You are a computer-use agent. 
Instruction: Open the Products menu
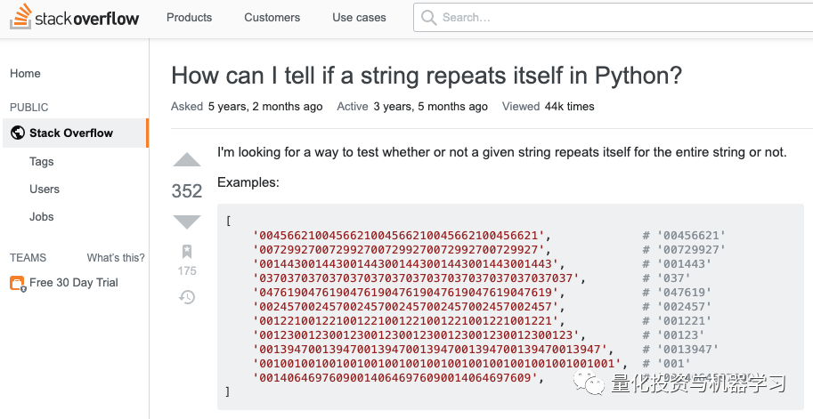[x=190, y=17]
